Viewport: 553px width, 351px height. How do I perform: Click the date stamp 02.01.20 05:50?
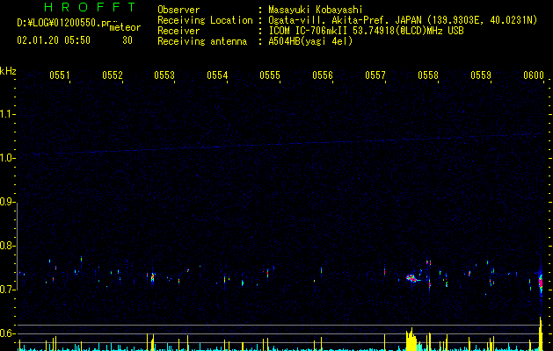tap(54, 40)
